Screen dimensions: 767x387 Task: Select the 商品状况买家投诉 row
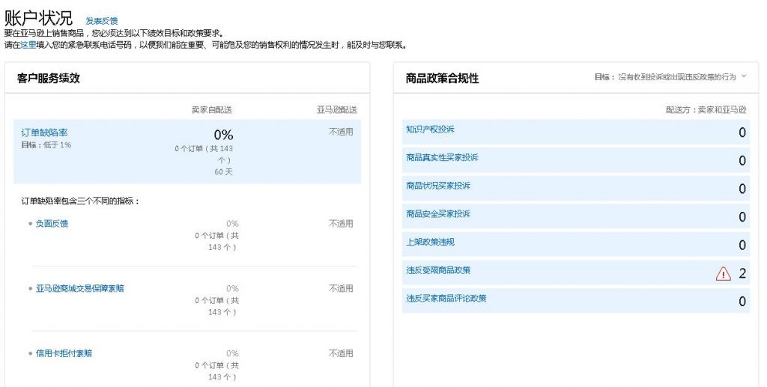[438, 186]
